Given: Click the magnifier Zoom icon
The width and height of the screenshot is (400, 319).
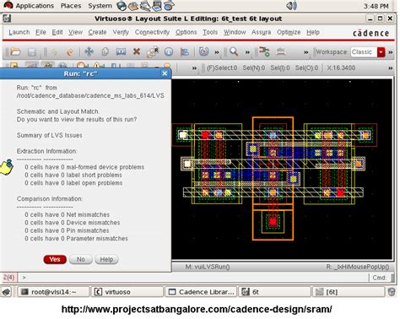Looking at the screenshot, I should pyautogui.click(x=234, y=51).
